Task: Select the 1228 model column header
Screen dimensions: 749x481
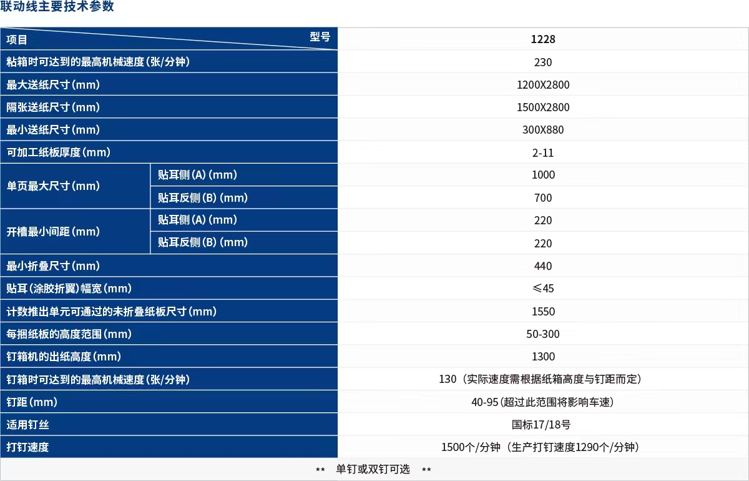Action: coord(543,39)
